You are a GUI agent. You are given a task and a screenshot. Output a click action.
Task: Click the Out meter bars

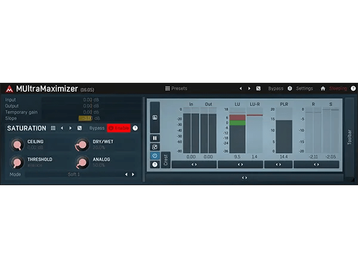(208, 130)
